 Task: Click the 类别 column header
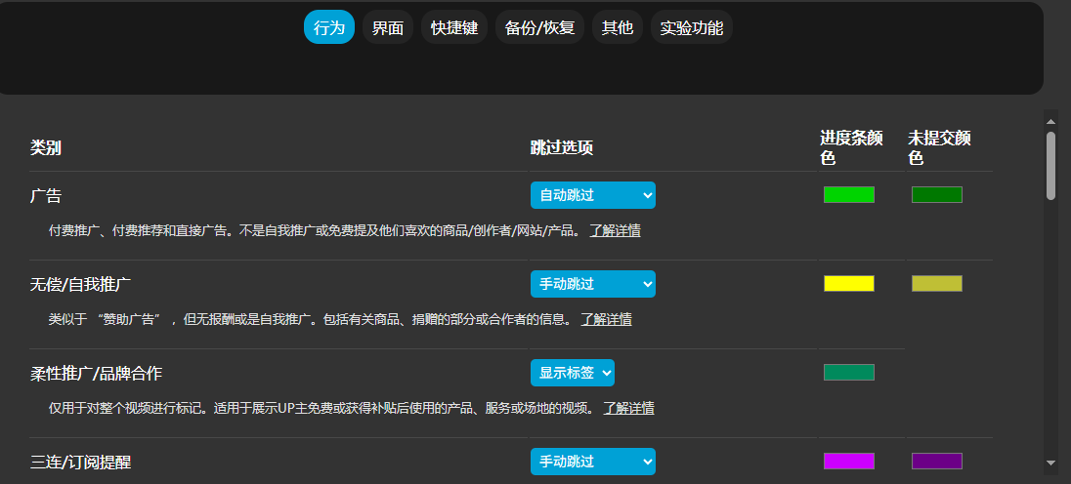pyautogui.click(x=46, y=148)
